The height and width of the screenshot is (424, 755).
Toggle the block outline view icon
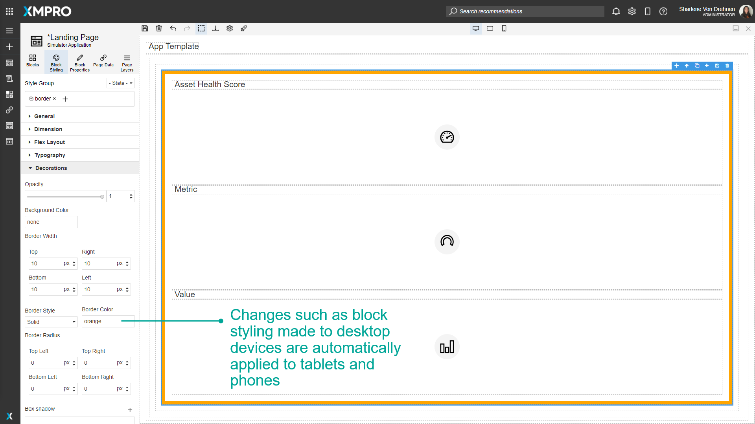click(201, 28)
